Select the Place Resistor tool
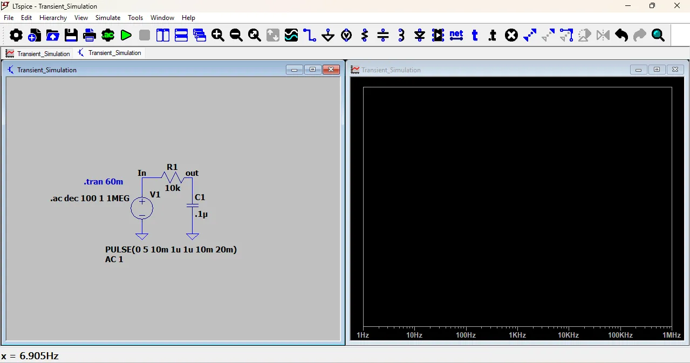The width and height of the screenshot is (690, 363). click(365, 36)
